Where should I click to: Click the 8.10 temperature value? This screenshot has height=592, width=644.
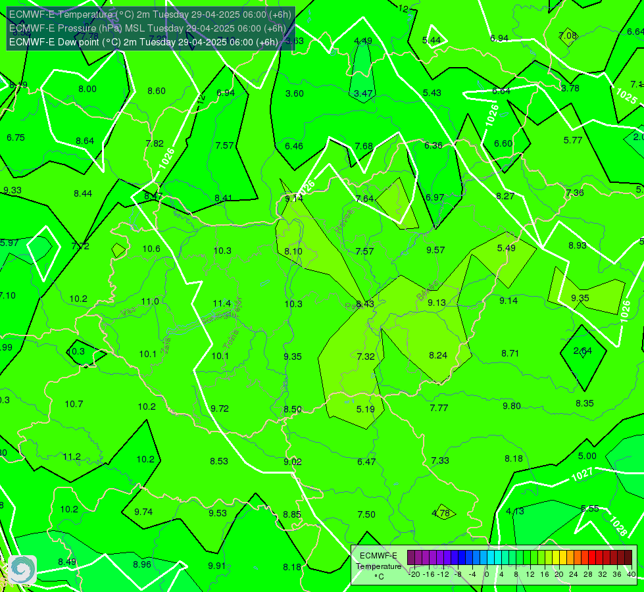pos(293,251)
